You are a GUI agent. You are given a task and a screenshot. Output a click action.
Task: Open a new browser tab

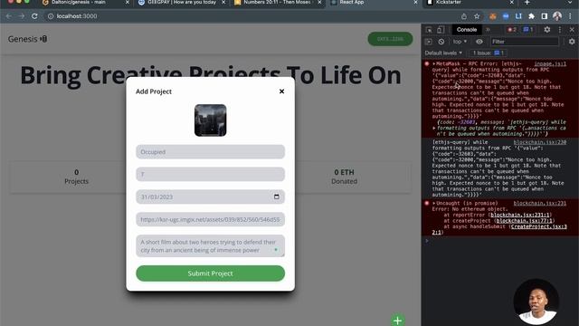tap(527, 3)
